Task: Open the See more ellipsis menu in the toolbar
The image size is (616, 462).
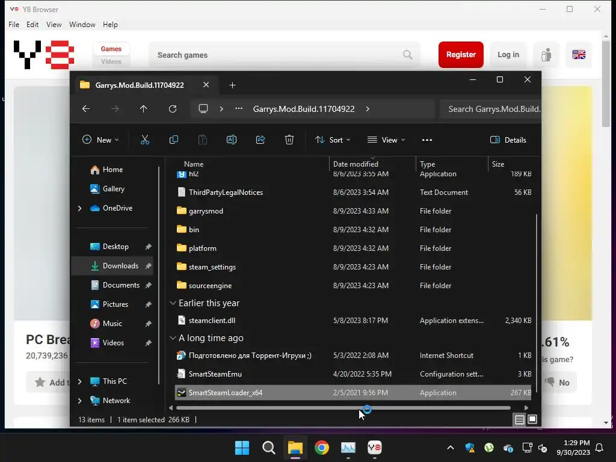Action: [x=427, y=140]
